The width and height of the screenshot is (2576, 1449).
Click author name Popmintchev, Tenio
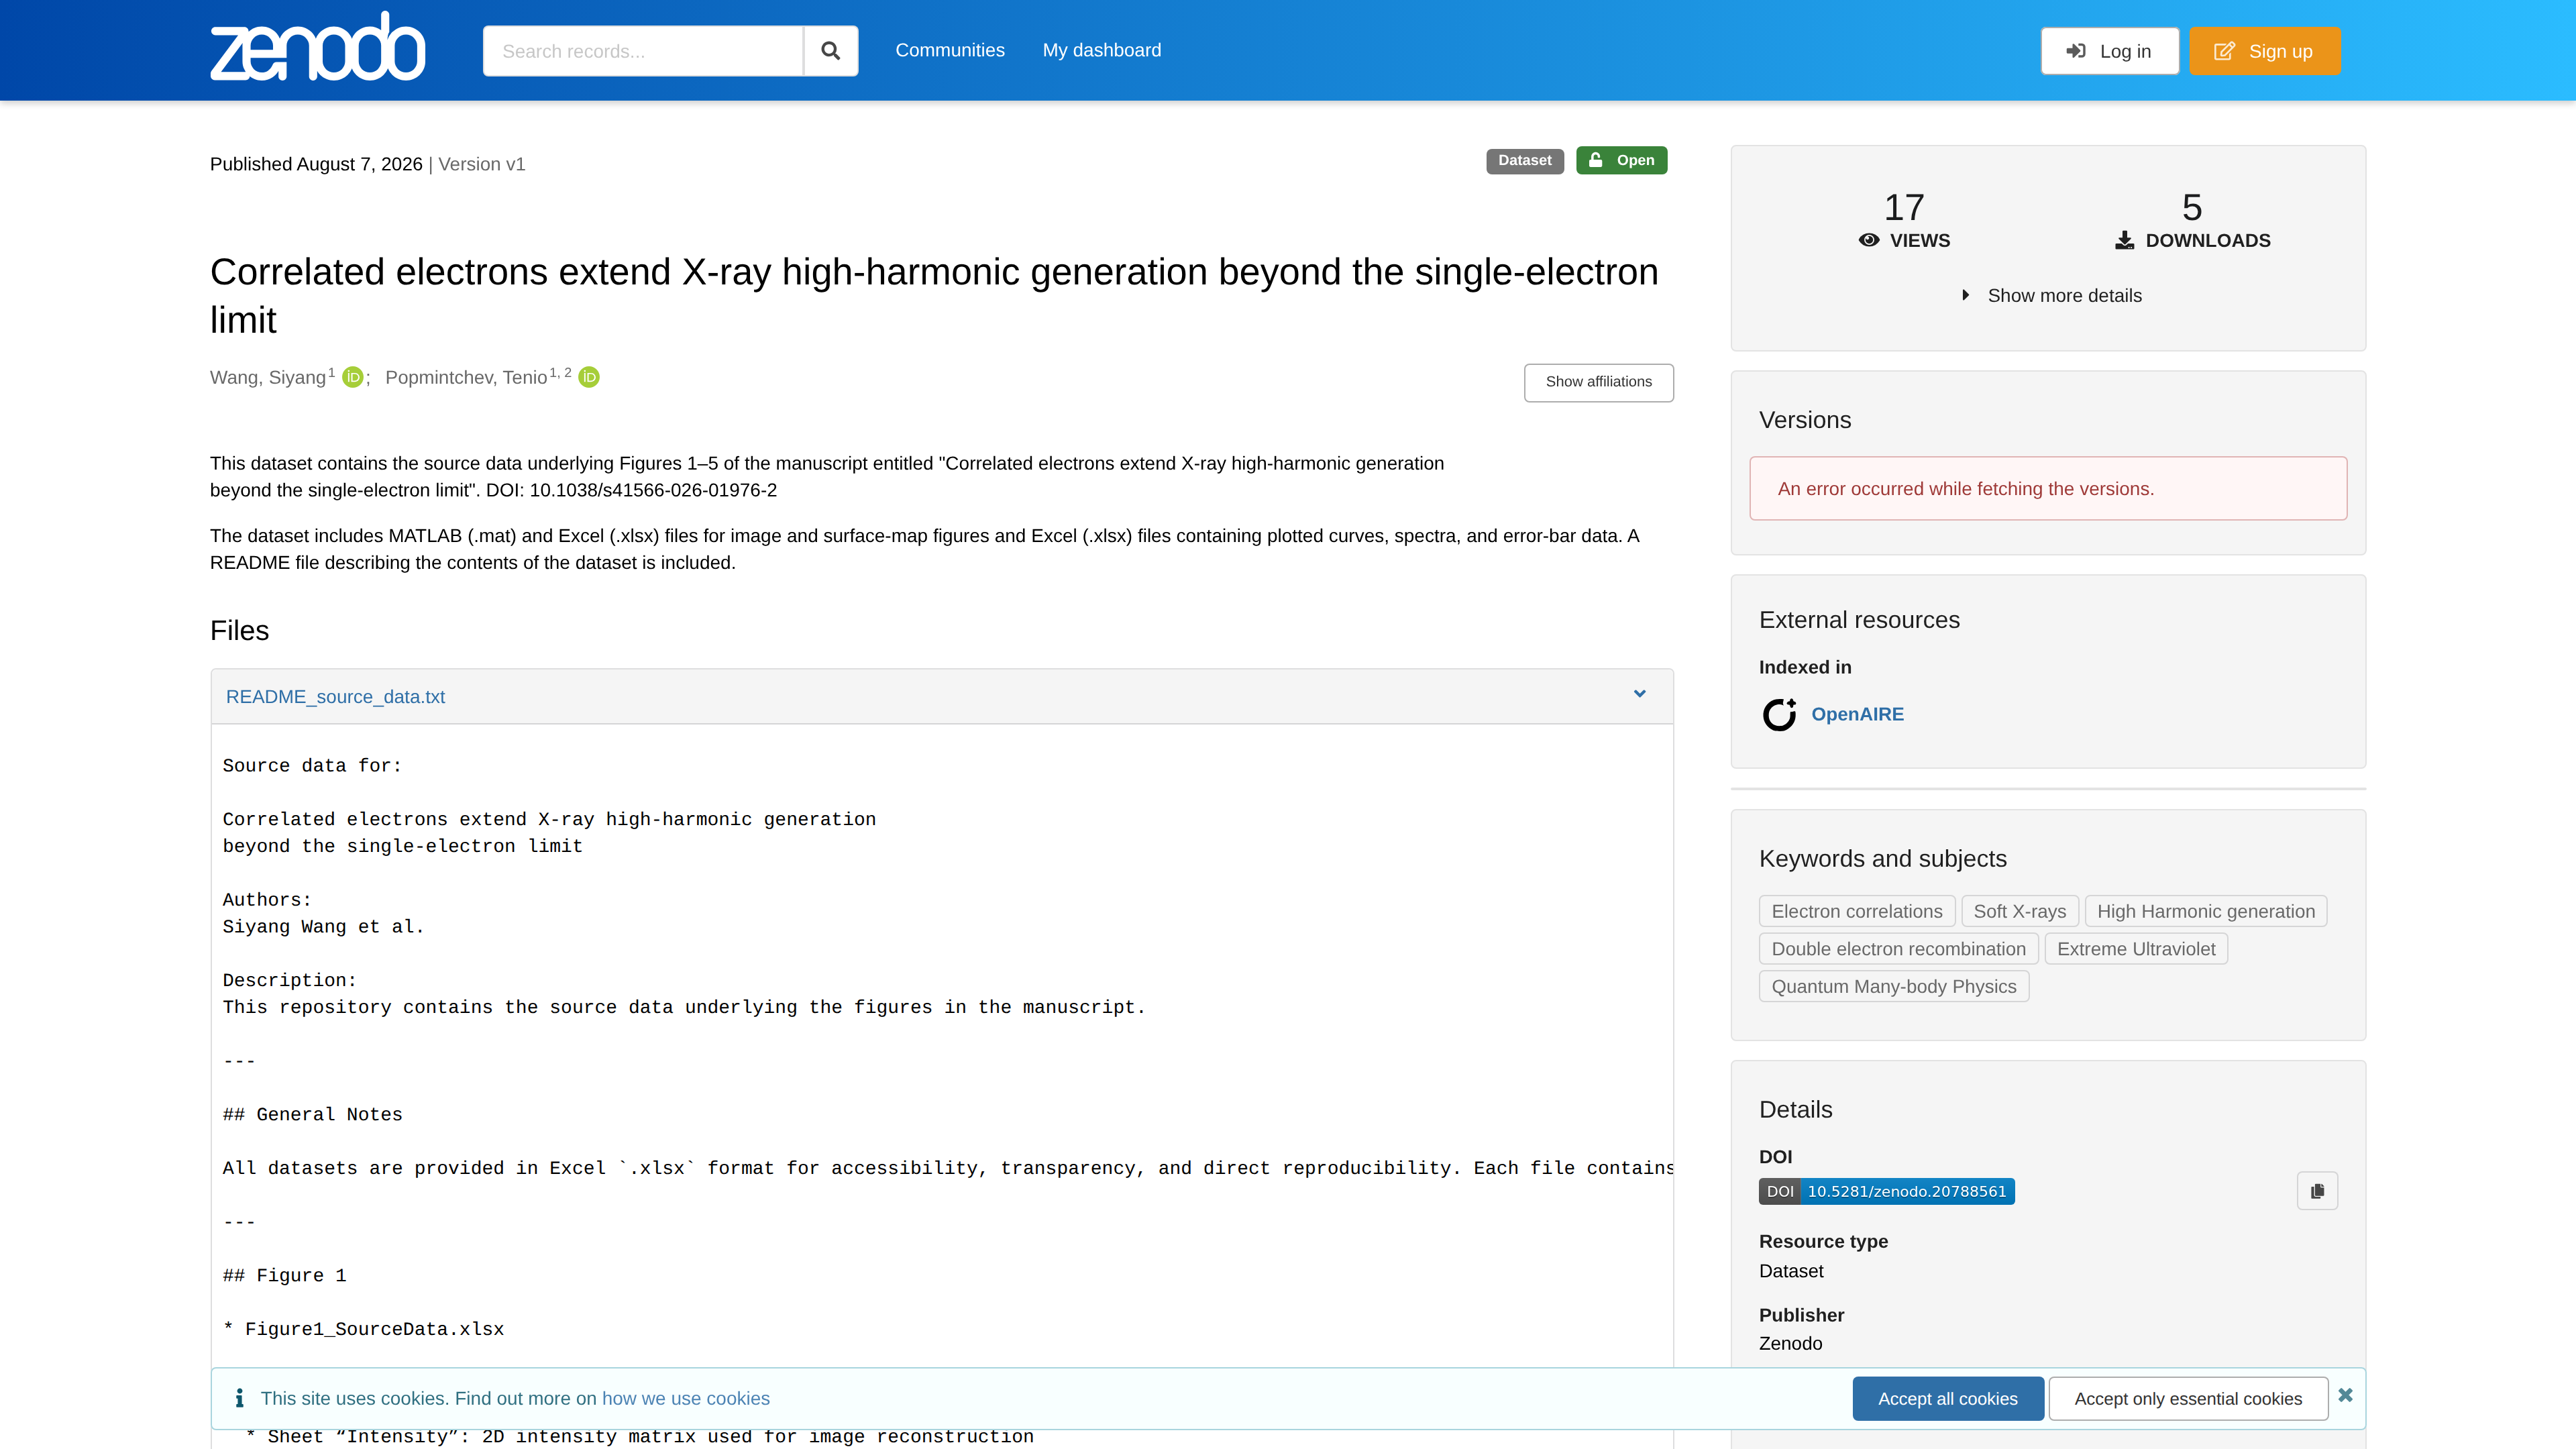click(x=466, y=377)
